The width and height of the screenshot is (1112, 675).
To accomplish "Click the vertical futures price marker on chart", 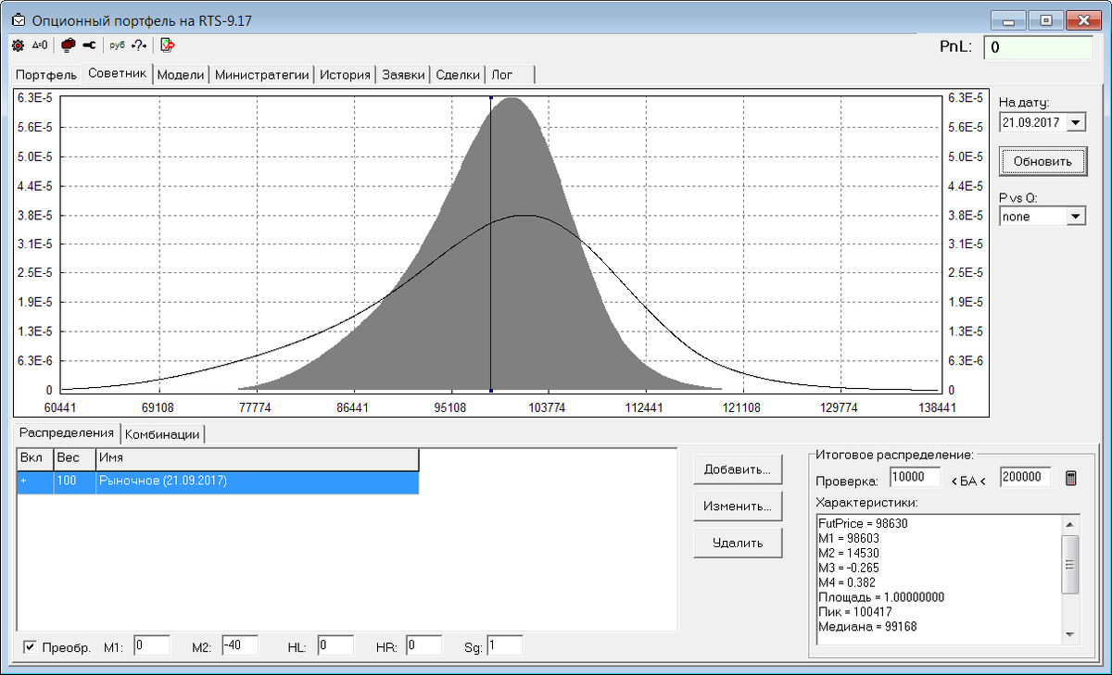I will click(490, 244).
